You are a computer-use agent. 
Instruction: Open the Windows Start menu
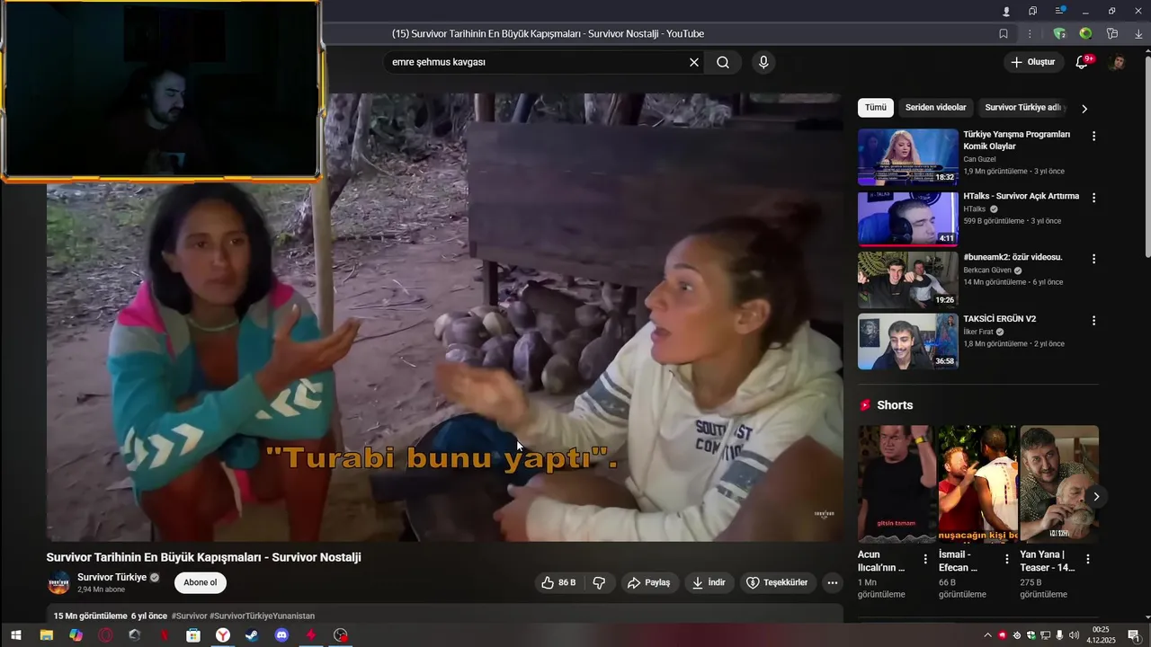(15, 635)
